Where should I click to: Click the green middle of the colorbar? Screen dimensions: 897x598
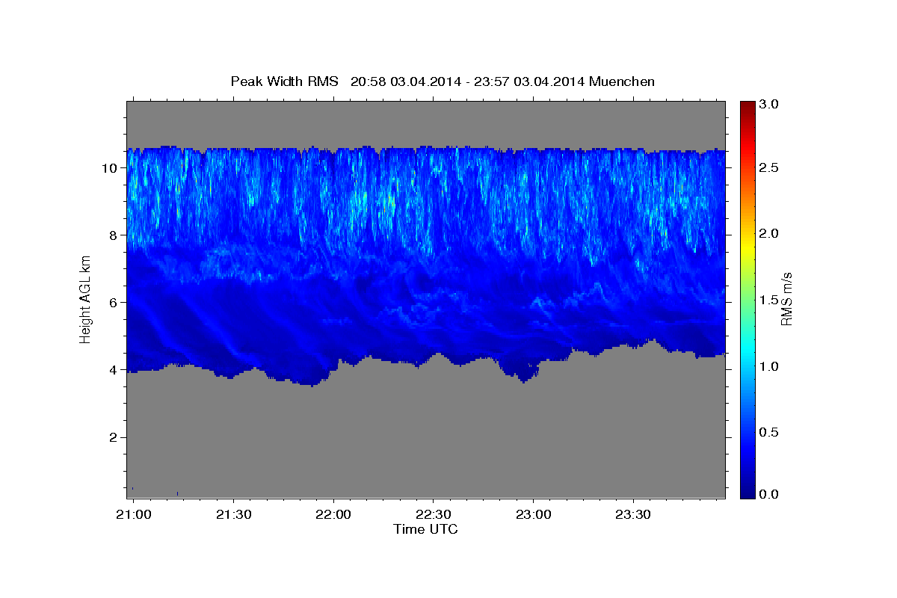coord(747,299)
